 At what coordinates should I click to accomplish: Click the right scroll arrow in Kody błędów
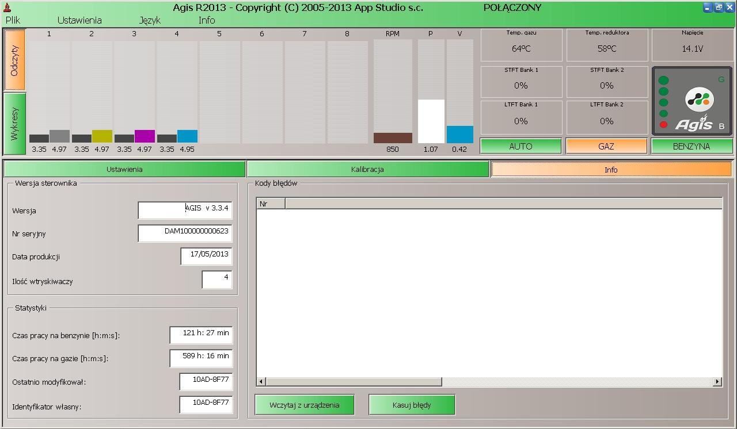pyautogui.click(x=717, y=382)
